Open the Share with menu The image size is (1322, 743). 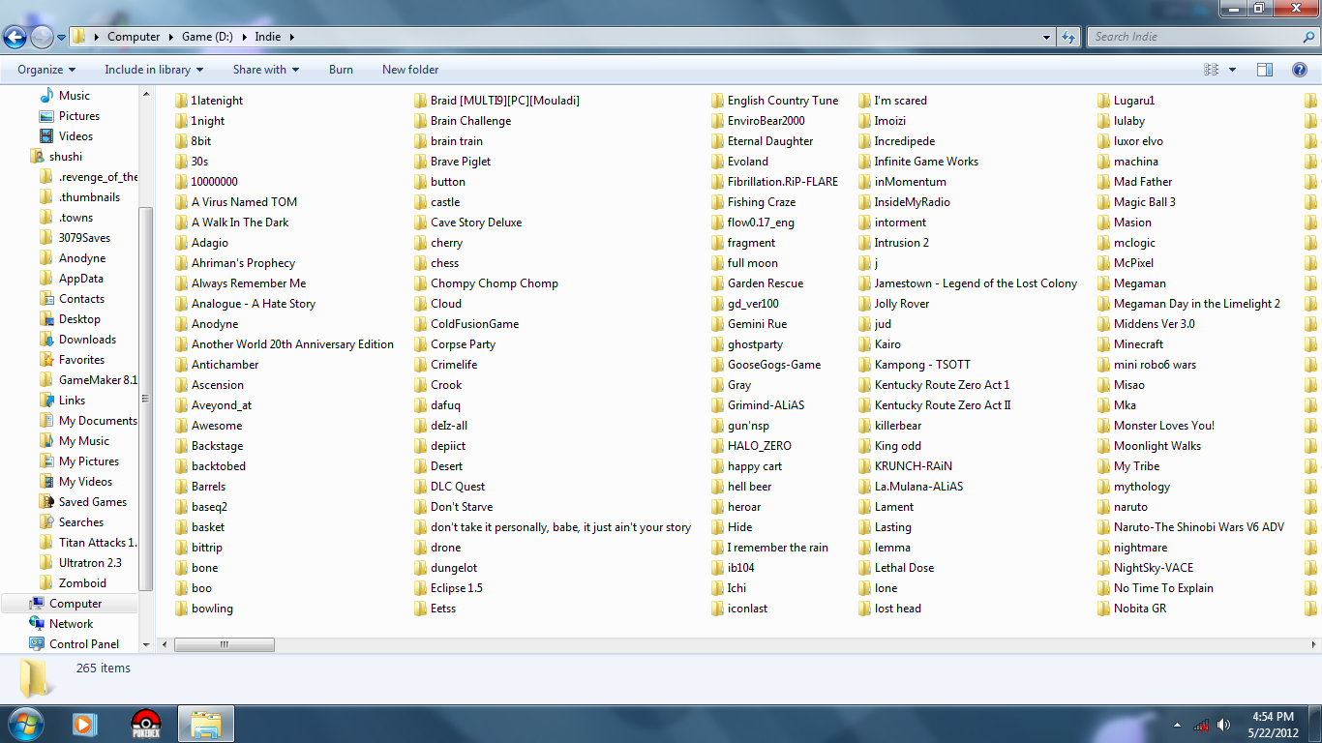[x=266, y=70]
